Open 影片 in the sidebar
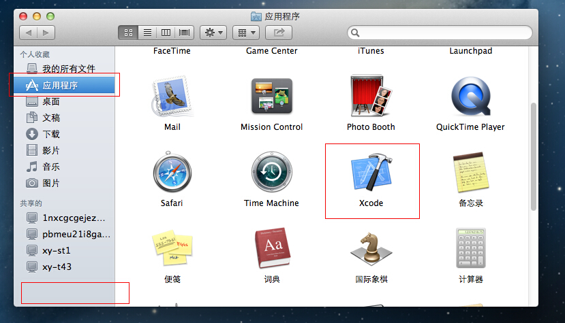 coord(64,150)
